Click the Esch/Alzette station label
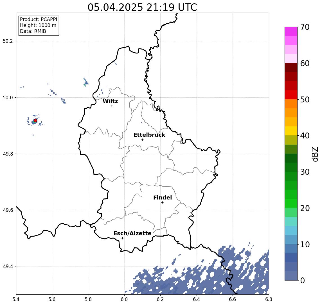Viewport: 322px width, 305px height. point(132,233)
